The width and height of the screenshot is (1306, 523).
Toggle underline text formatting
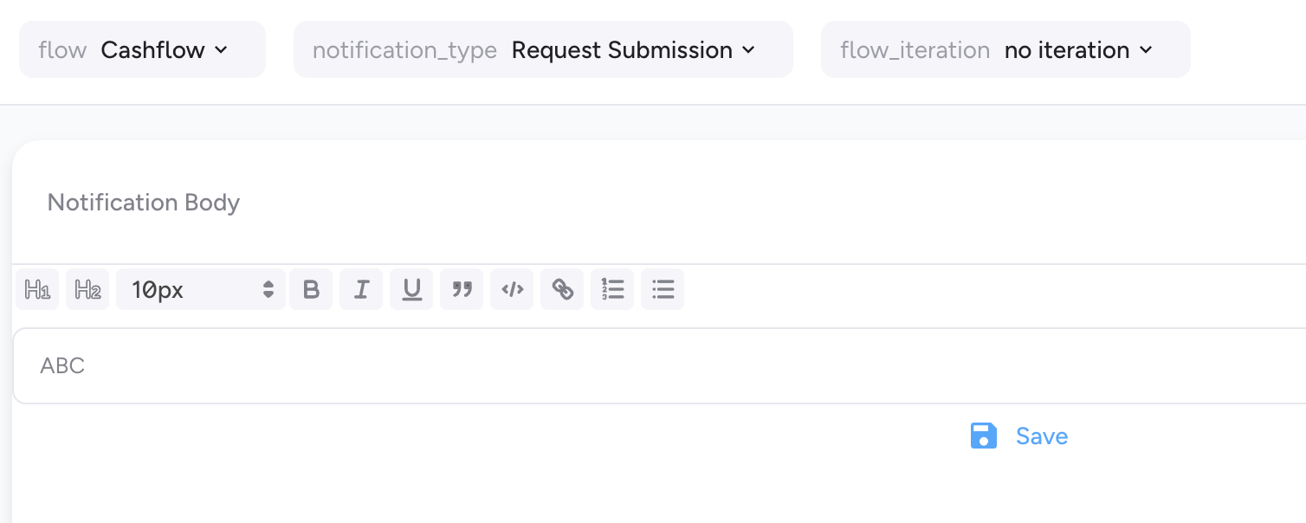[x=411, y=289]
